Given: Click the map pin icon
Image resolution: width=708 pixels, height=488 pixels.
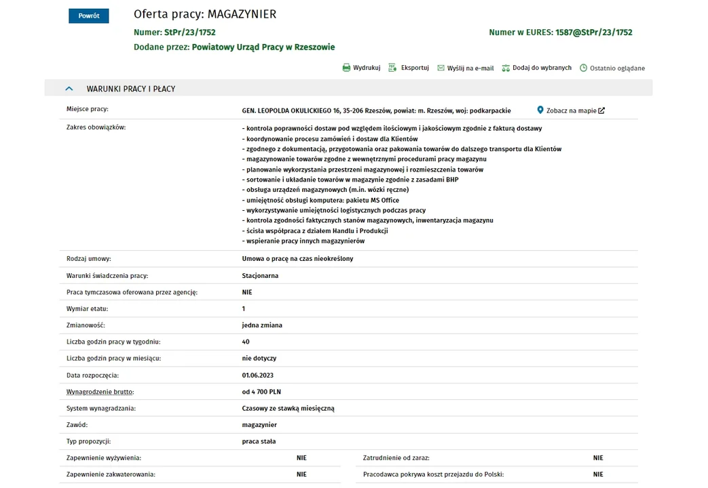Looking at the screenshot, I should (540, 110).
